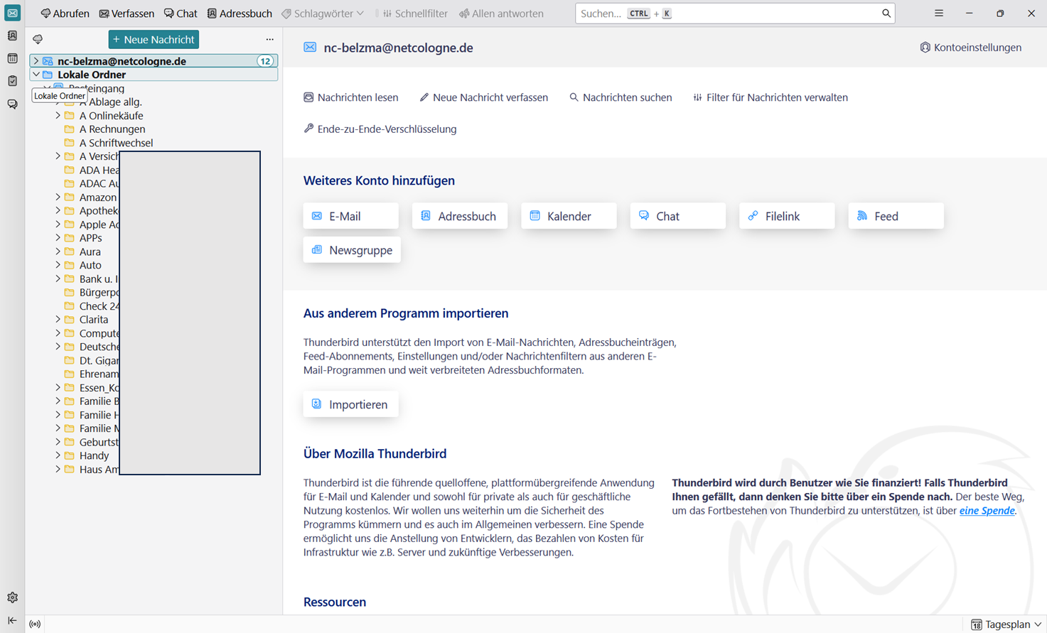Open the Schlagwörter dropdown
The image size is (1047, 633).
(x=323, y=13)
